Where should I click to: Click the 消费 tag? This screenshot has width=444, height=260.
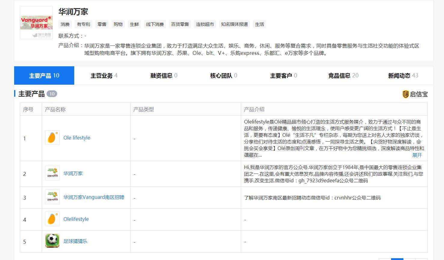[65, 24]
